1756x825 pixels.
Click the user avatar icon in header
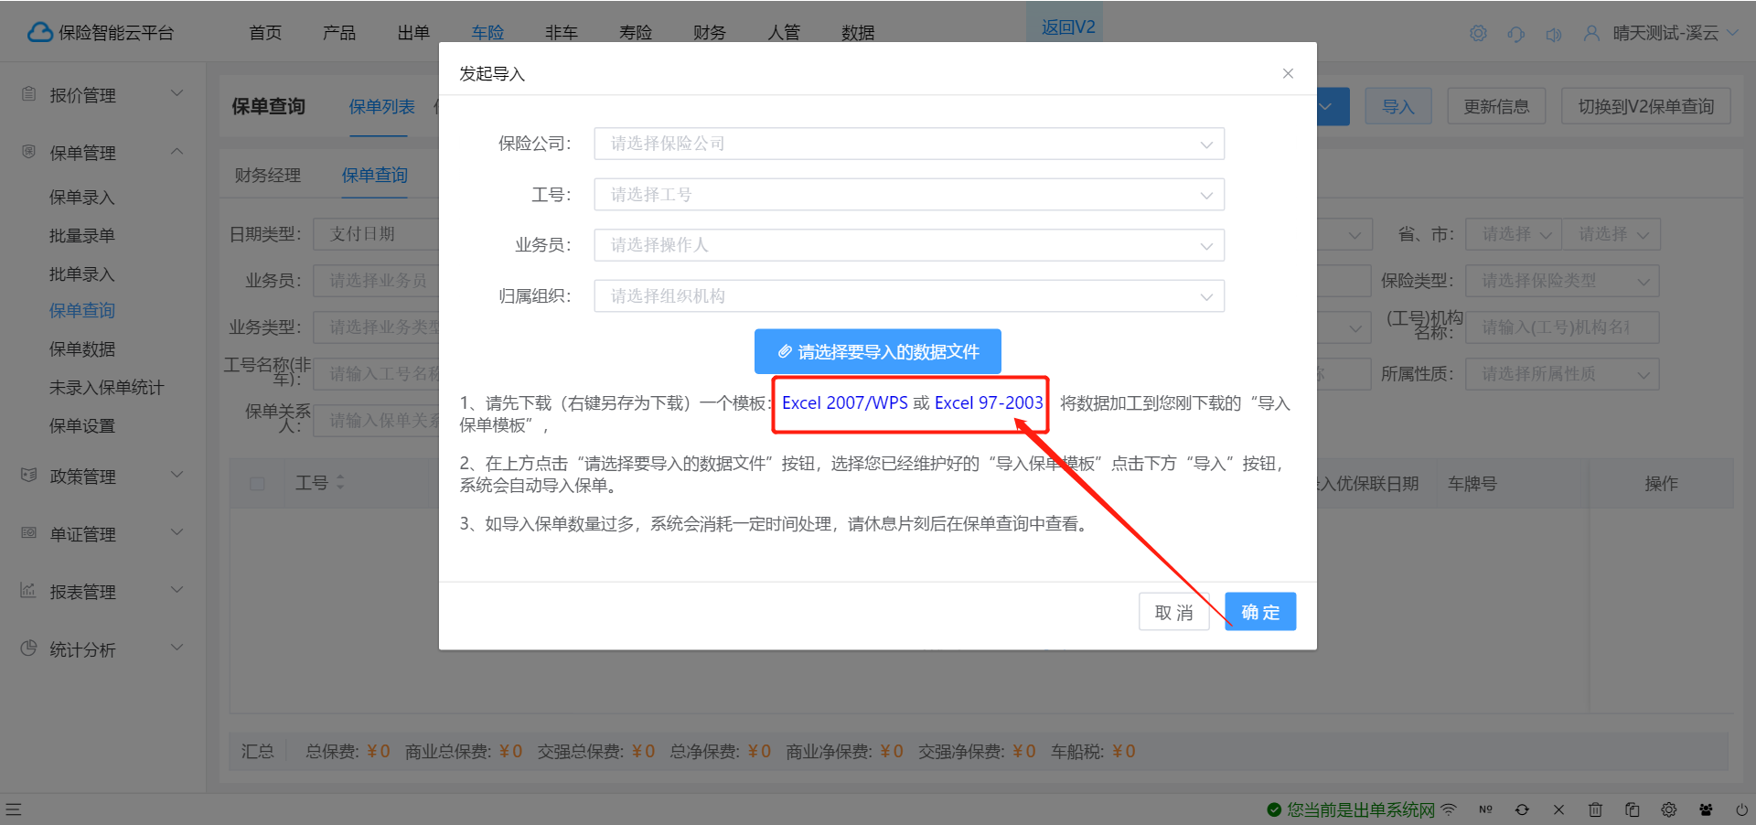1591,34
